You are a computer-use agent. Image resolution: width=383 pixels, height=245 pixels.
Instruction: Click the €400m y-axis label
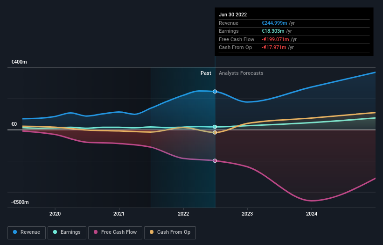tap(19, 62)
